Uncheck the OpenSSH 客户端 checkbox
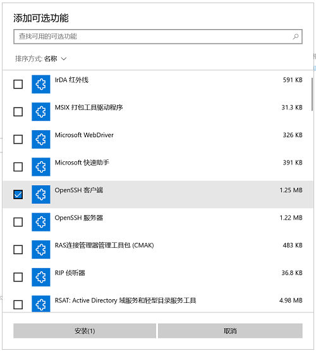This screenshot has height=351, width=316. click(18, 194)
